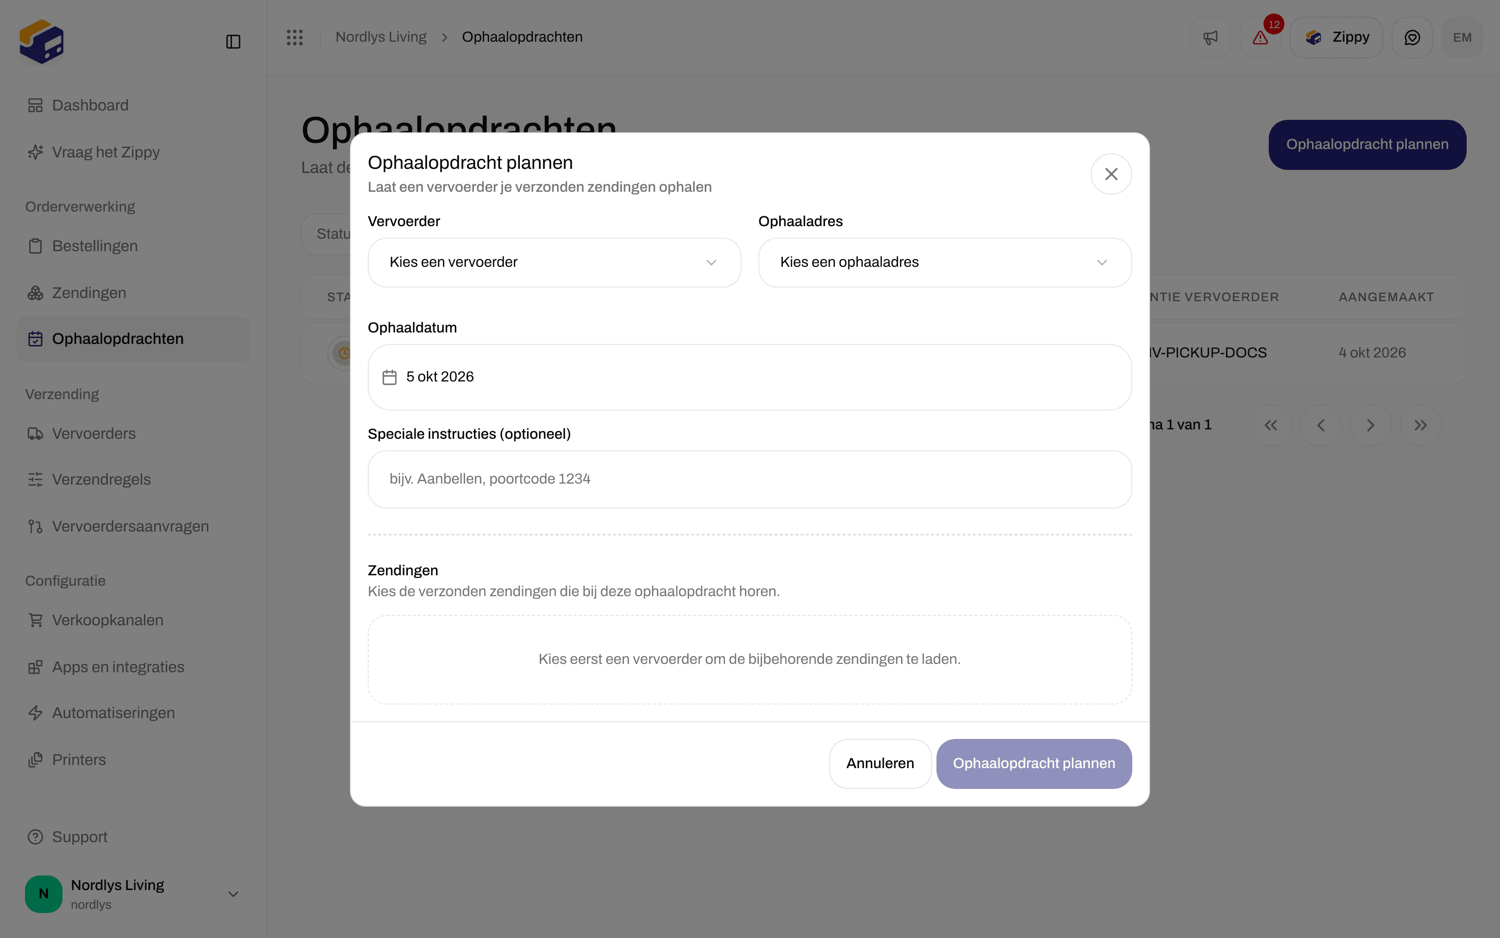Screen dimensions: 1500x938
Task: Focus the Speciale instructies input field
Action: coord(749,479)
